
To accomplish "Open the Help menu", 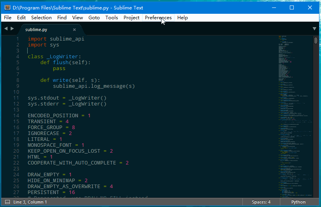I will [x=182, y=18].
